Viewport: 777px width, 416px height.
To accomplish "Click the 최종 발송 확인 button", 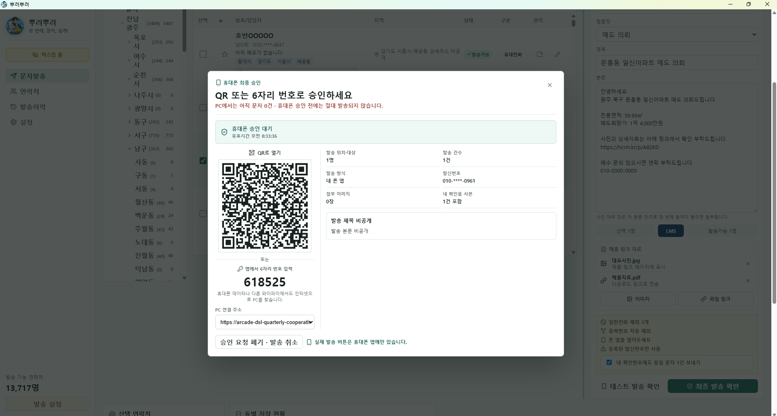I will pos(713,386).
